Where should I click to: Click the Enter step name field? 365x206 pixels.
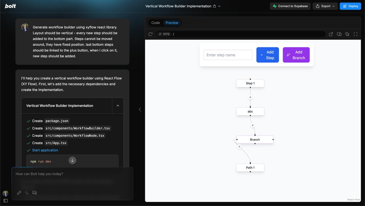(228, 55)
